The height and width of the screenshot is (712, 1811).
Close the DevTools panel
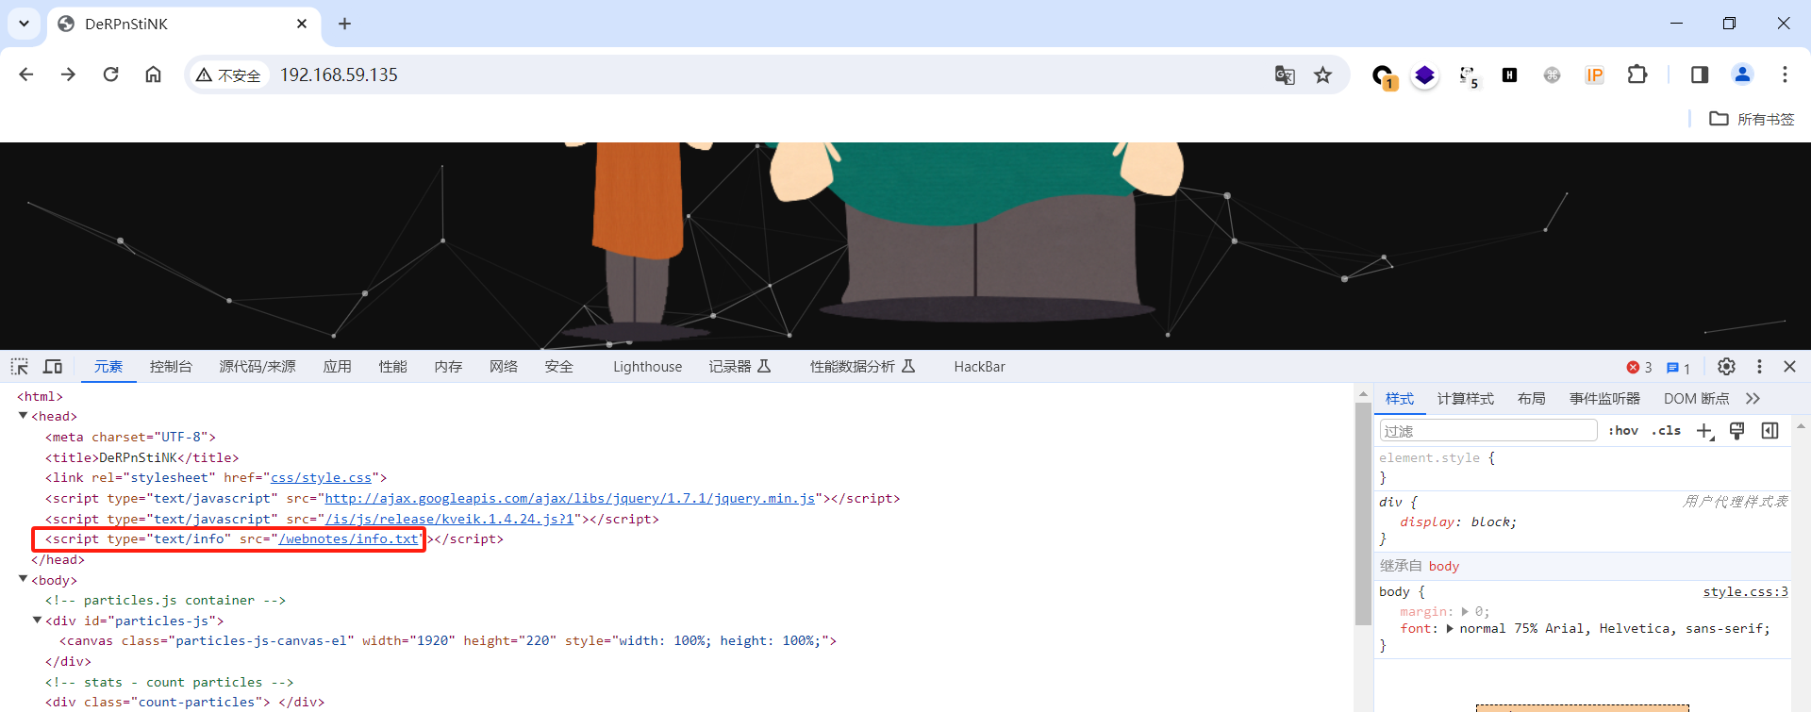coord(1789,367)
